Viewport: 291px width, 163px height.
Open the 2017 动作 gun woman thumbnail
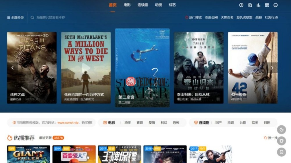(210, 154)
